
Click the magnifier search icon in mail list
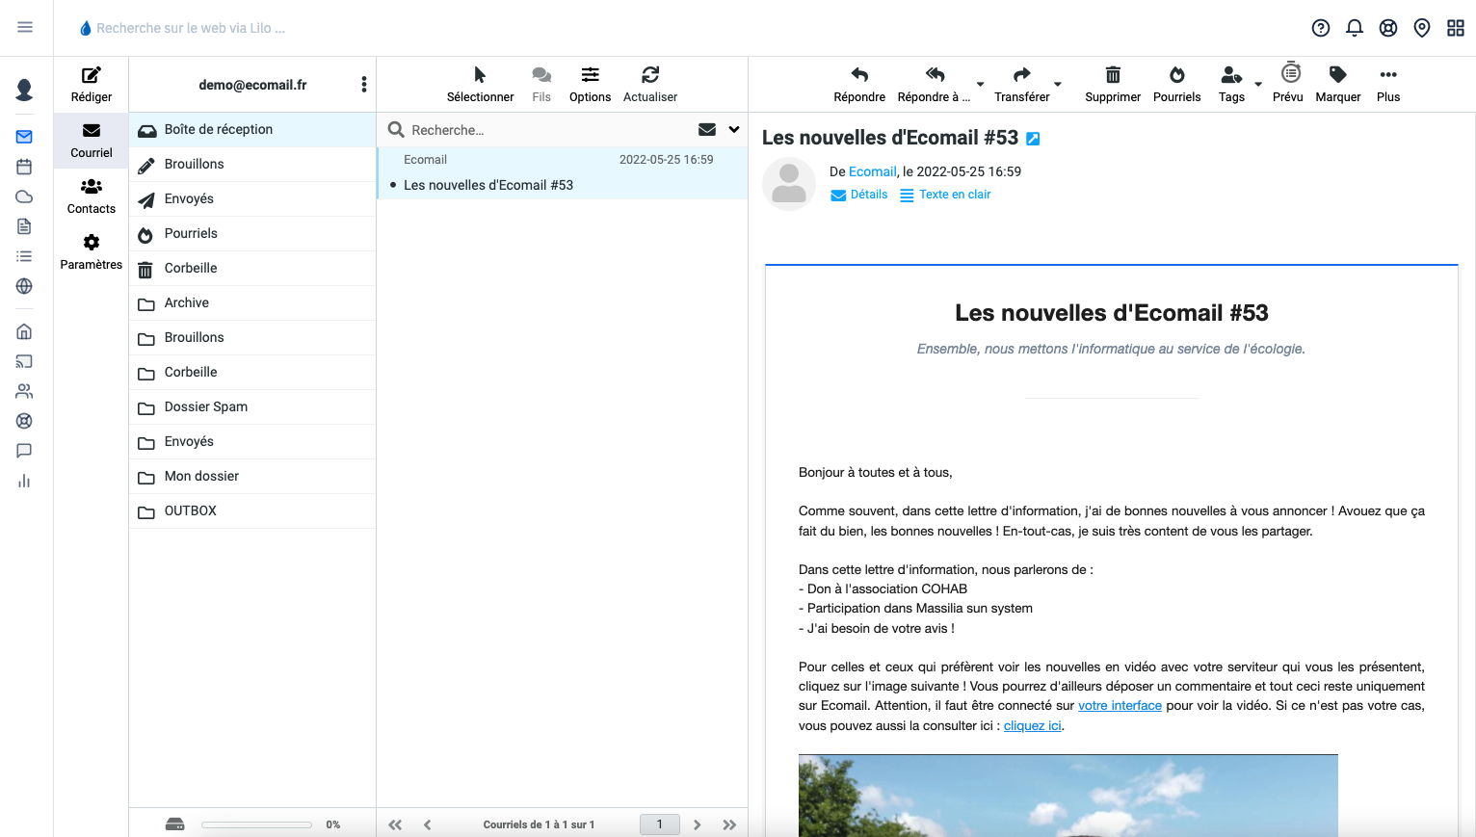396,129
